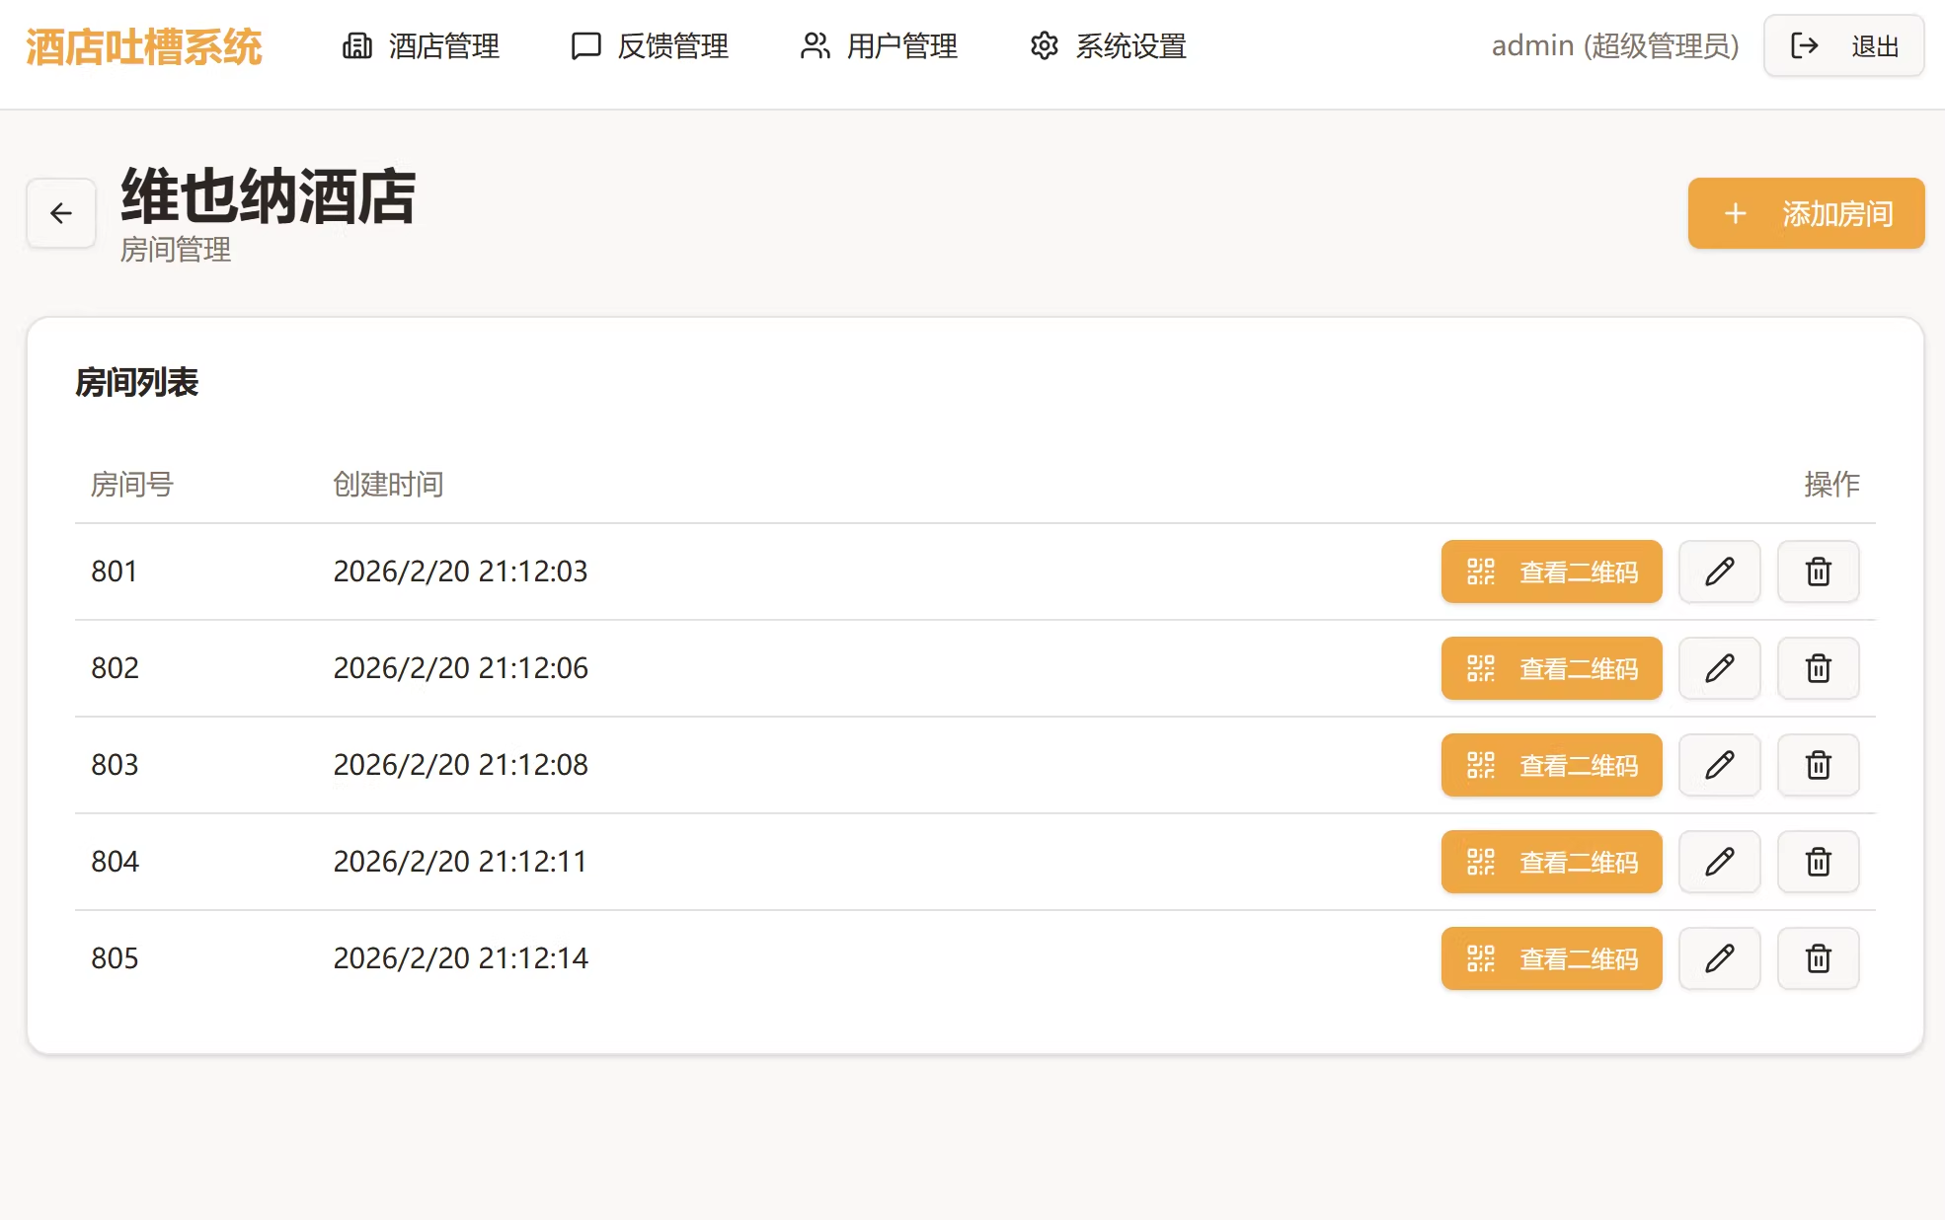Click the pencil icon for room 804
Screen dimensions: 1945x1220
coord(1719,862)
